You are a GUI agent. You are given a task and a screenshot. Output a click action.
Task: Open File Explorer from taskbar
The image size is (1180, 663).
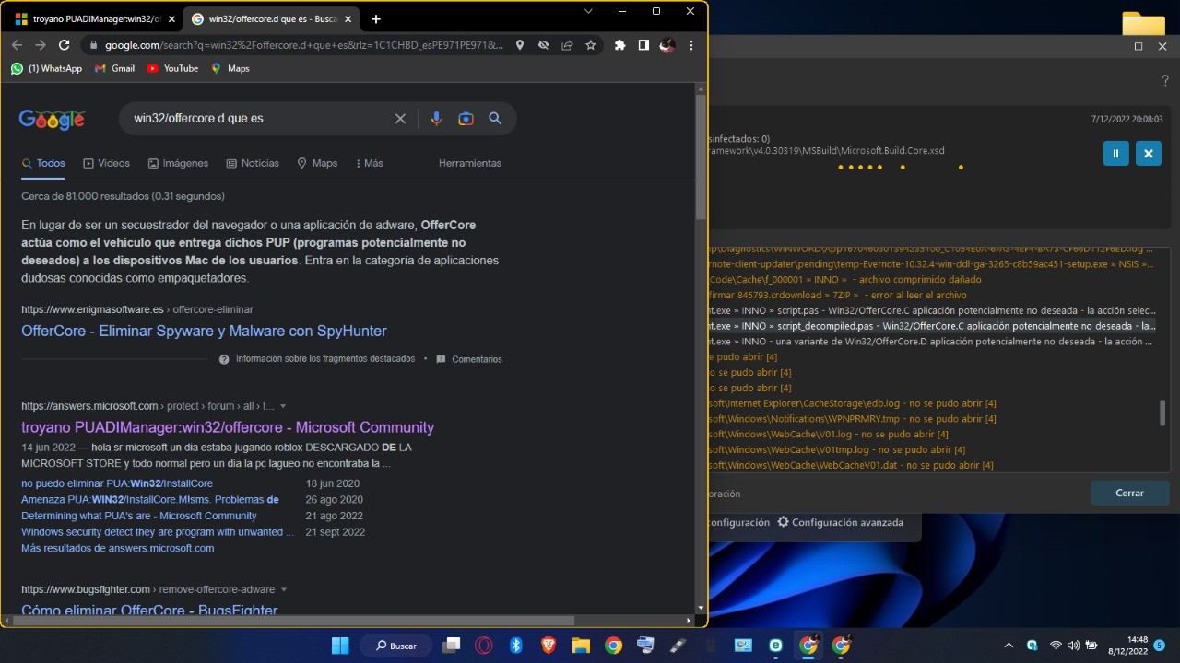coord(581,646)
